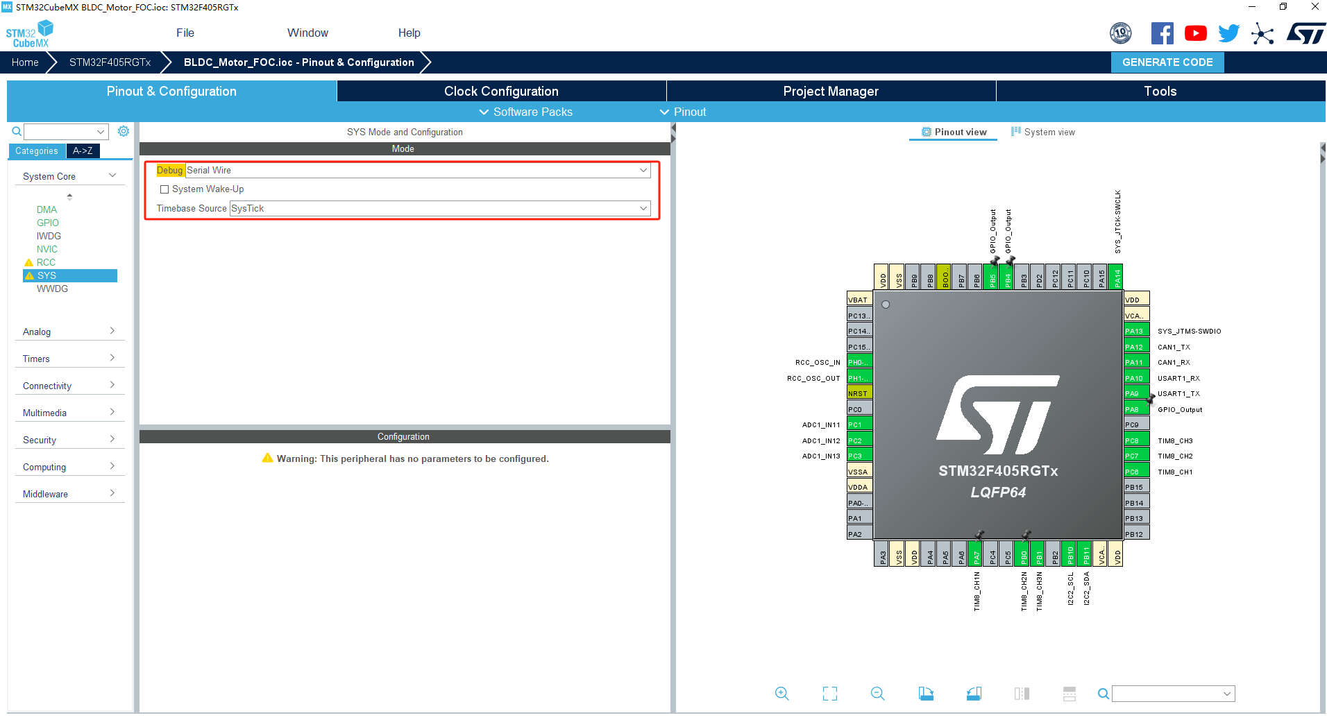Click the fit-to-screen pinout icon
This screenshot has width=1327, height=720.
click(x=829, y=693)
